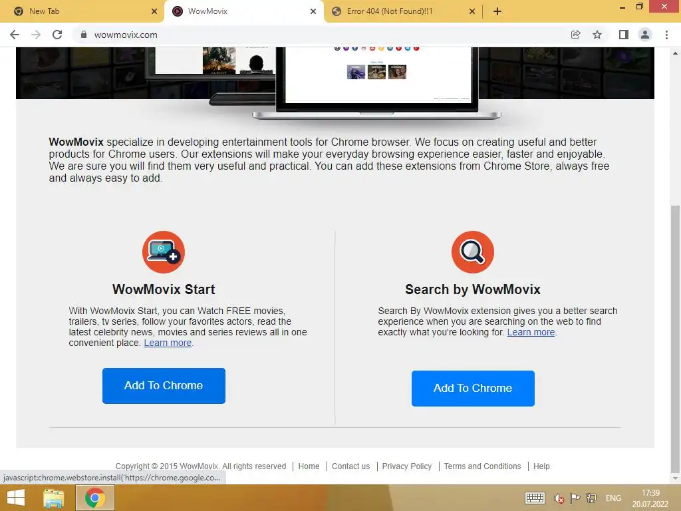Viewport: 681px width, 511px height.
Task: Click the ENG language indicator
Action: click(x=613, y=498)
